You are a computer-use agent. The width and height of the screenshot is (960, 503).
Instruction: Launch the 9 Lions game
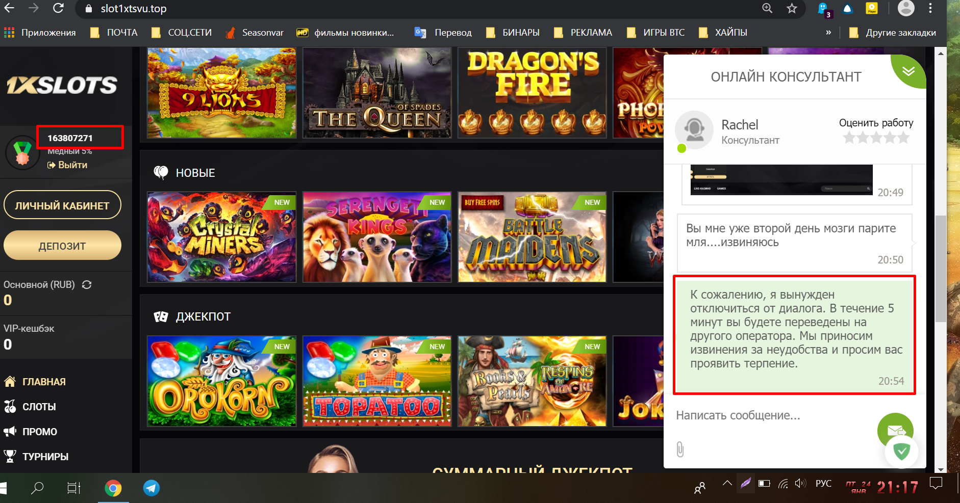[221, 93]
